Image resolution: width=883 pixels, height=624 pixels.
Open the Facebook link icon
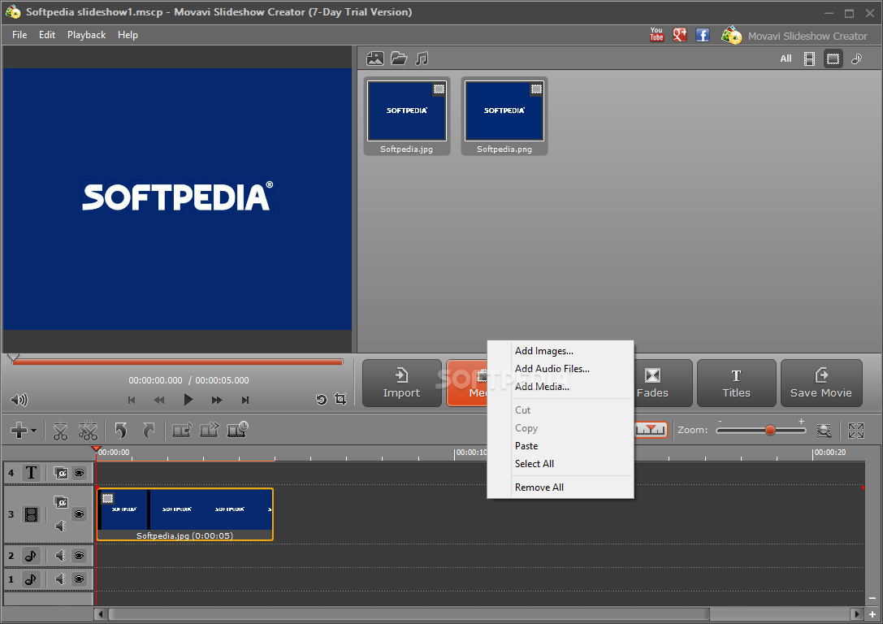tap(702, 35)
